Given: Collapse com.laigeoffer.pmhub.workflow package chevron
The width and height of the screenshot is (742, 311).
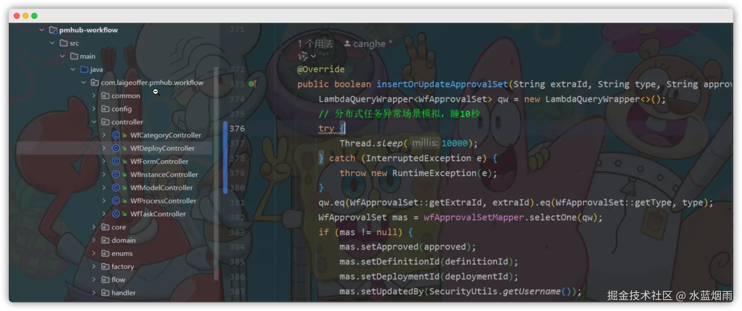Looking at the screenshot, I should (83, 82).
